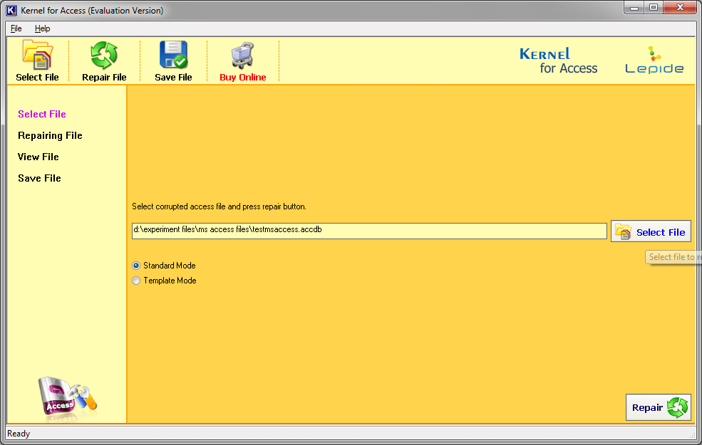Close the Kernel for Access window

[680, 8]
